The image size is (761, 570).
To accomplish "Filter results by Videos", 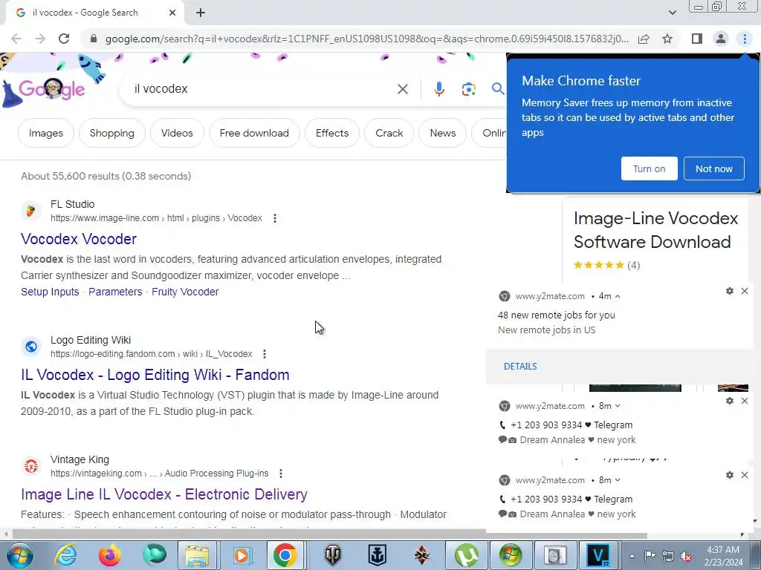I will click(177, 133).
